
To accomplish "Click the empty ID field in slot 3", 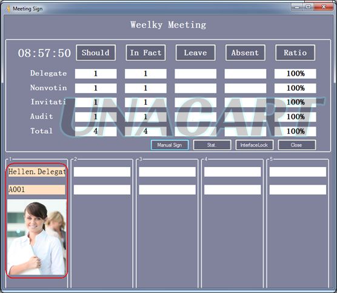I will click(x=167, y=189).
